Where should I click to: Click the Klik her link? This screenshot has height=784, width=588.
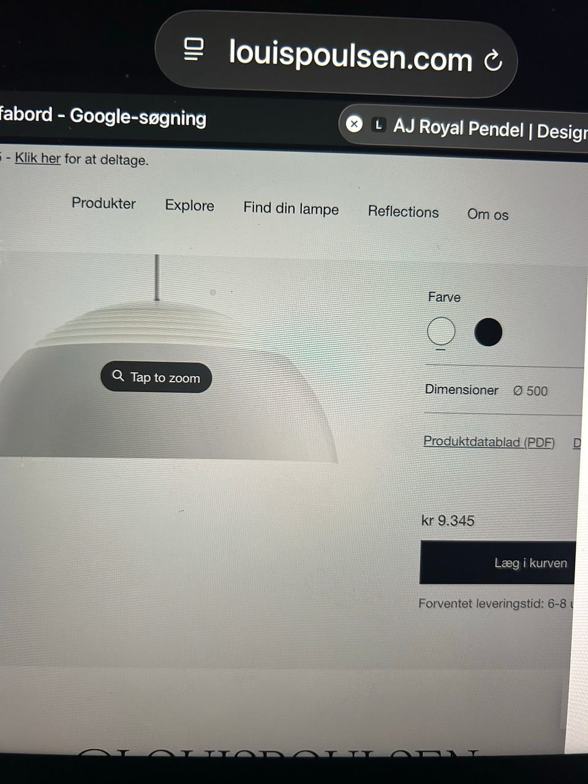[x=37, y=158]
